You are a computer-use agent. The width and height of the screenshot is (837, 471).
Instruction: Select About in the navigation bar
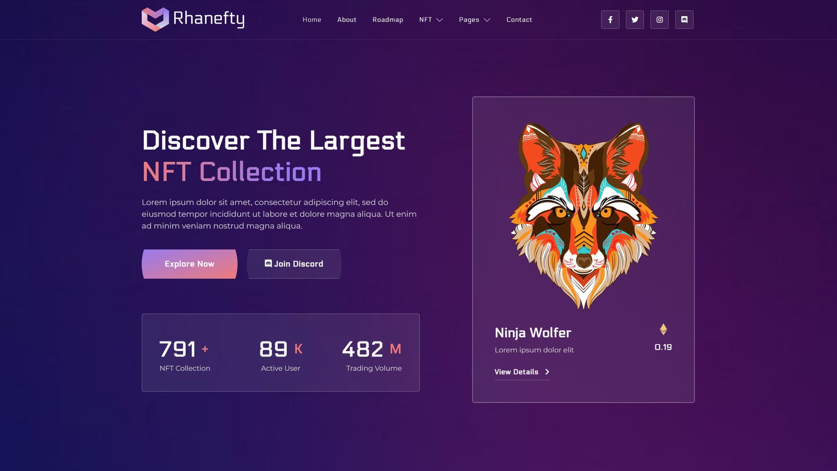tap(347, 19)
